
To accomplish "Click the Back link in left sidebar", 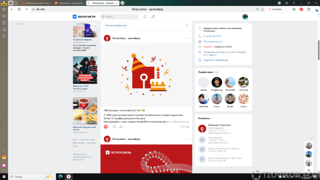I will pyautogui.click(x=17, y=24).
